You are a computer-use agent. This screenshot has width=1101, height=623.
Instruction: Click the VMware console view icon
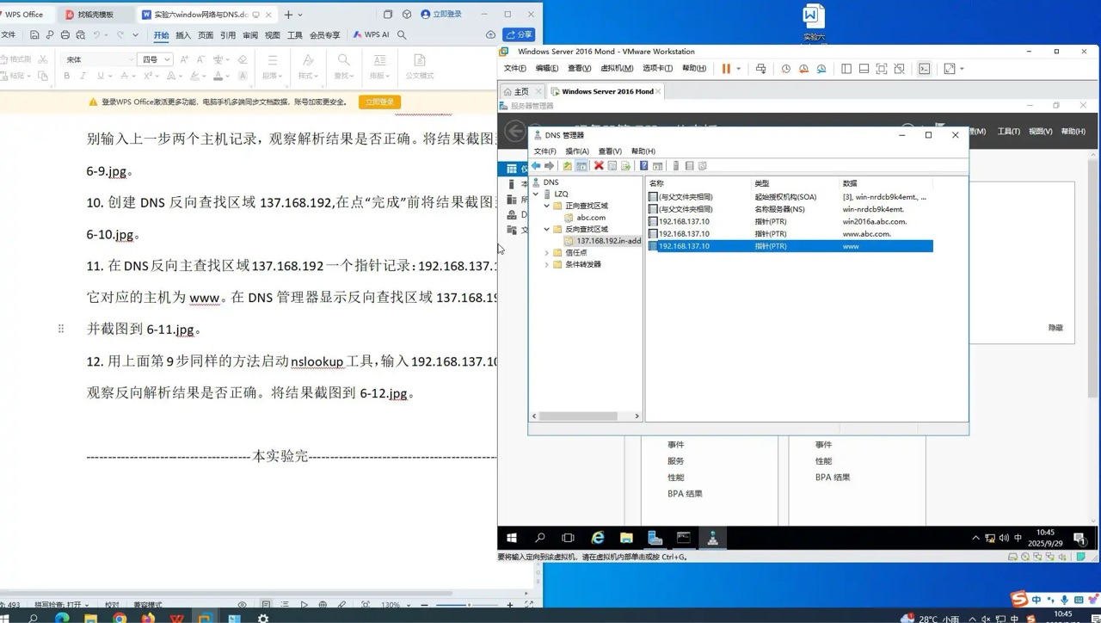(924, 69)
